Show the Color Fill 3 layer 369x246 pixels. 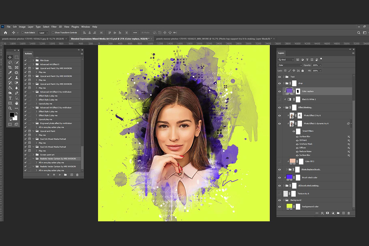point(280,161)
